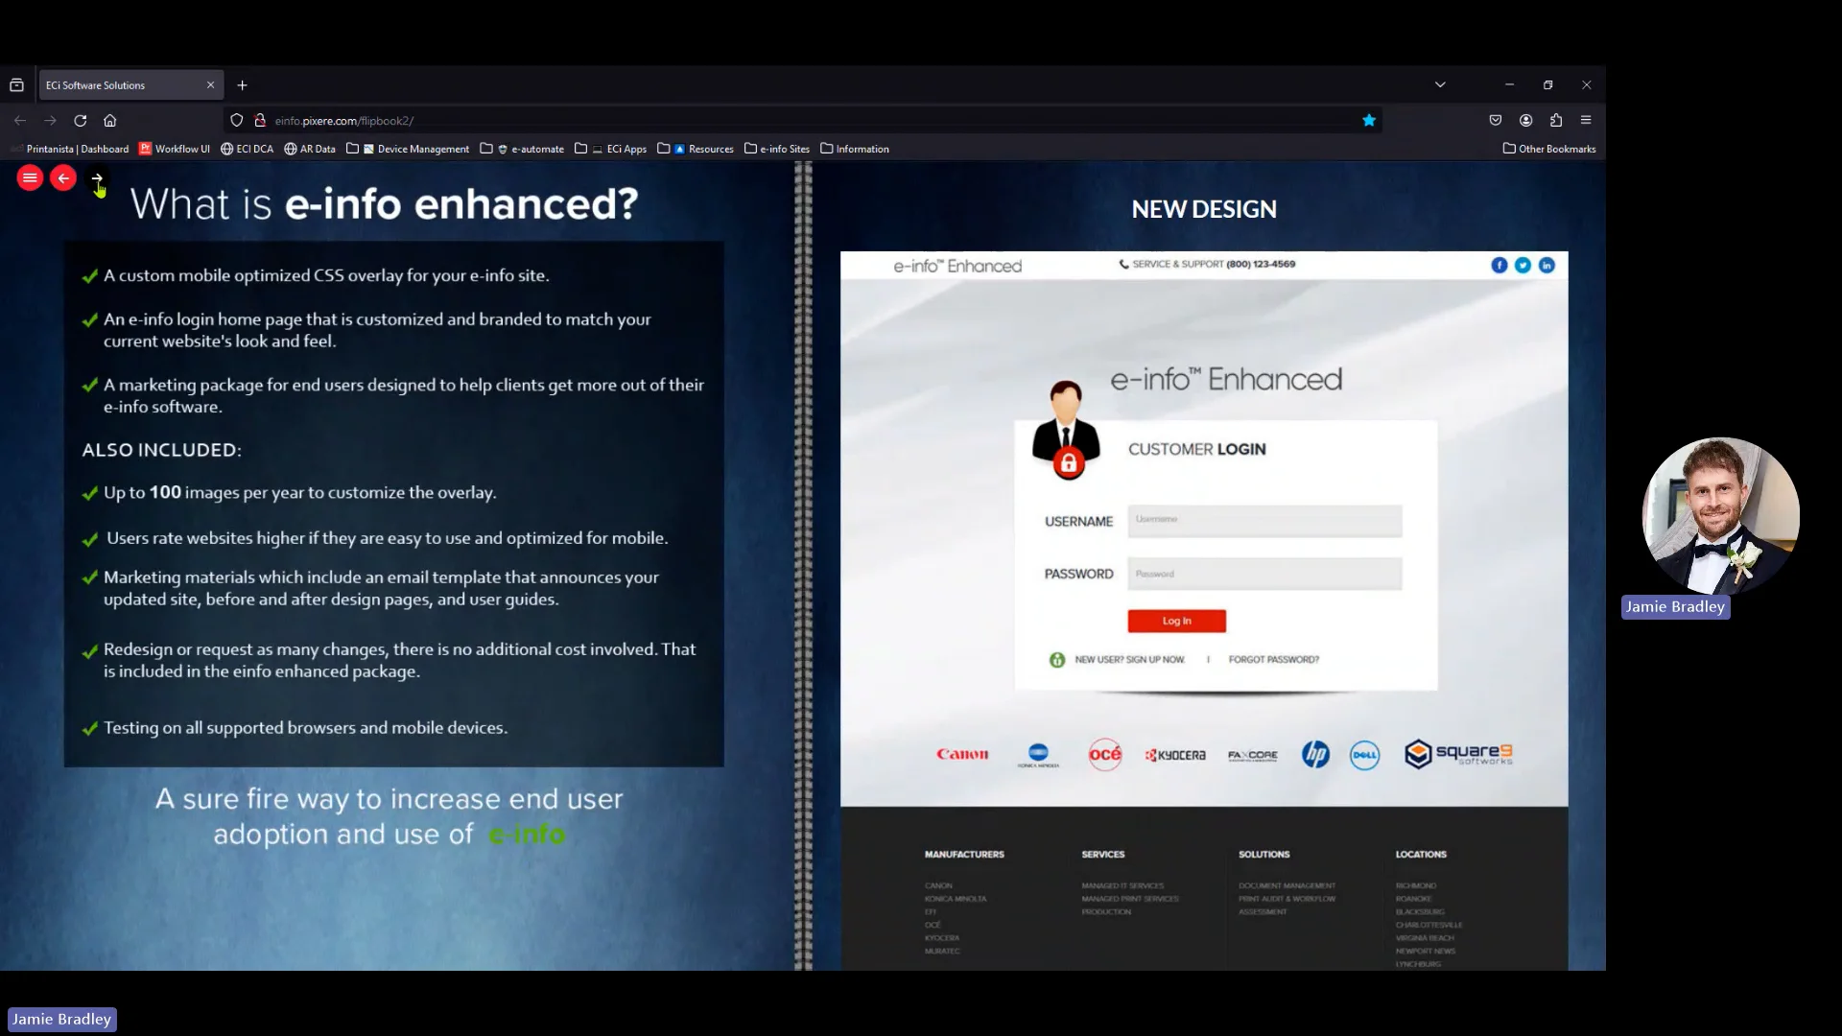Open the Workflow UI bookmark

click(x=180, y=149)
